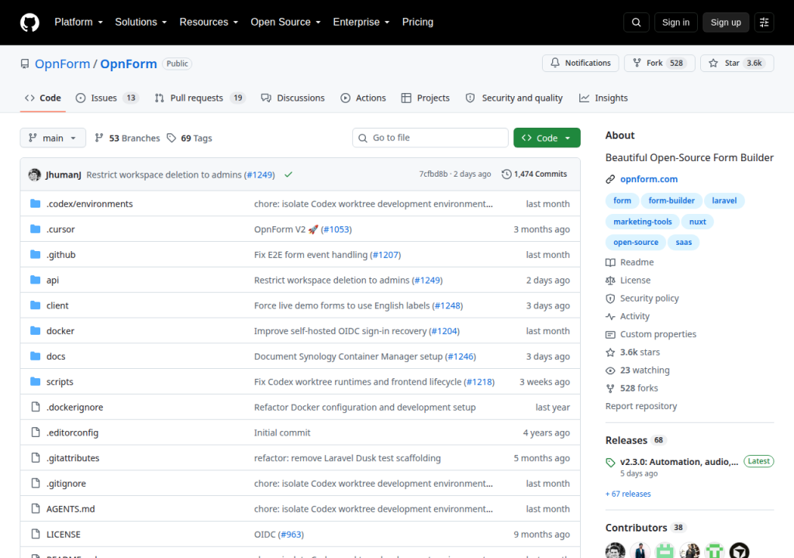
Task: Select the laravel topic tag
Action: (724, 201)
